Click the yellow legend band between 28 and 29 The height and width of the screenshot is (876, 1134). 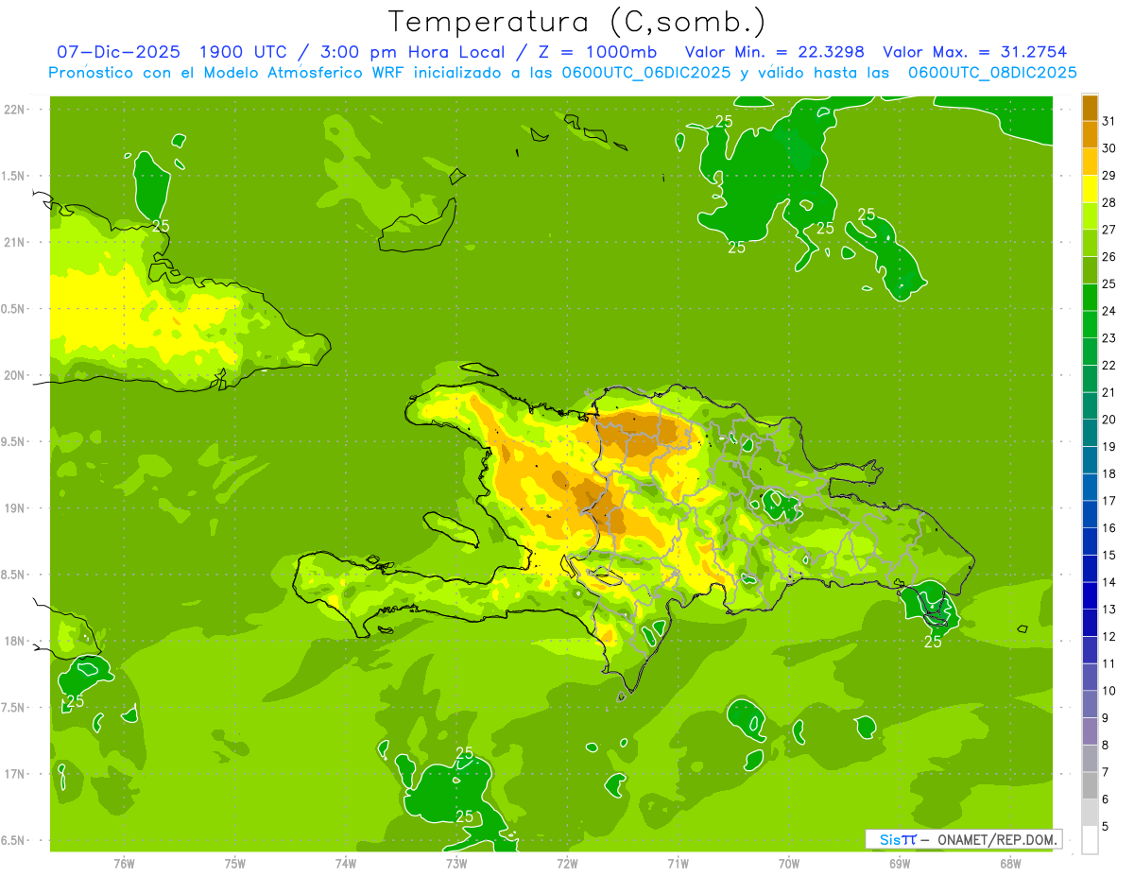[1090, 190]
